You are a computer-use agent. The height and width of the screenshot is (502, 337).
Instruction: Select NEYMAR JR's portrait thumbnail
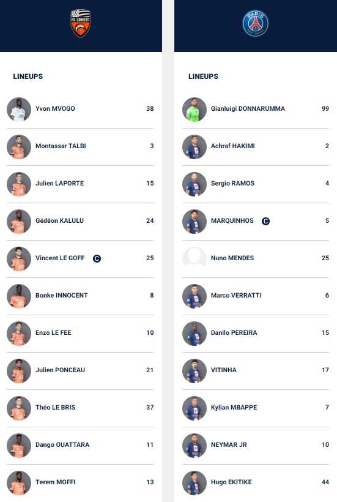pyautogui.click(x=194, y=446)
